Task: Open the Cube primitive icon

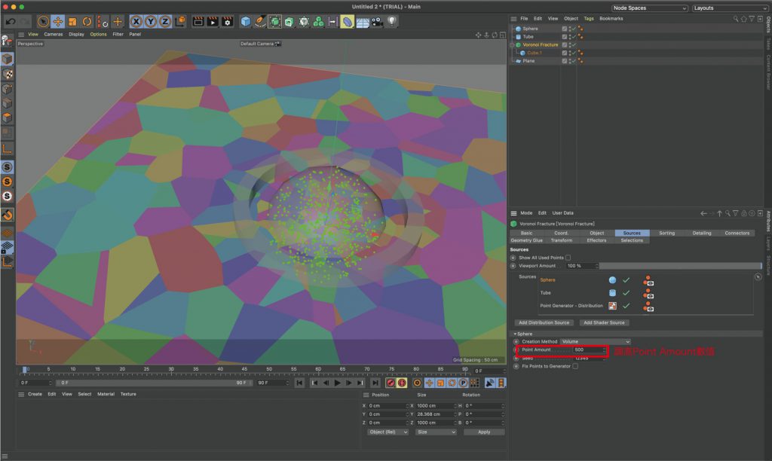Action: (246, 22)
